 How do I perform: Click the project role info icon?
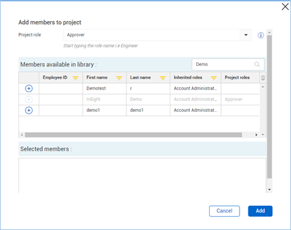261,35
